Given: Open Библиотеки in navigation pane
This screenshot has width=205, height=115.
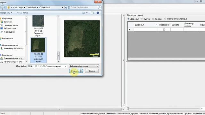Looking at the screenshot, I should (7, 38).
